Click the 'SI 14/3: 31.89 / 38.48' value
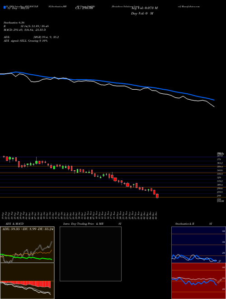This screenshot has height=299, width=226. tap(35, 26)
